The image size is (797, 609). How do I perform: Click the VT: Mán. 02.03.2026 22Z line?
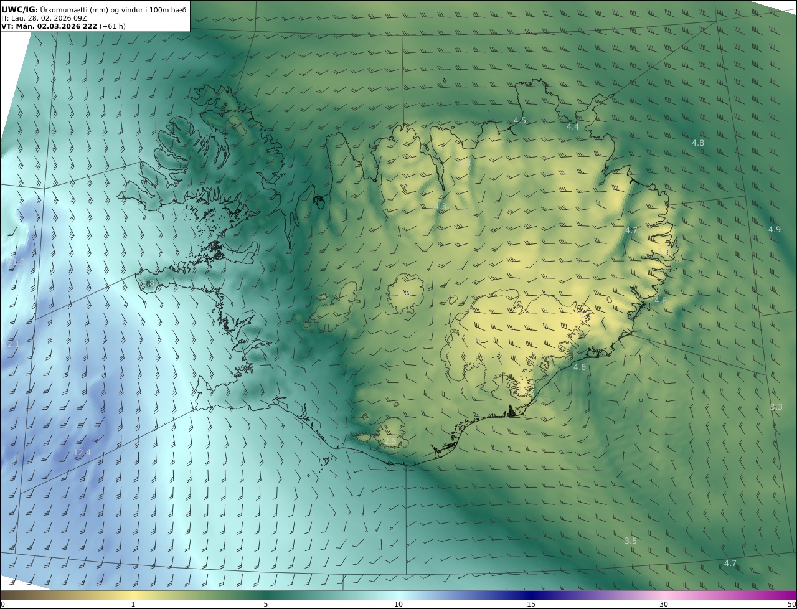[x=64, y=27]
